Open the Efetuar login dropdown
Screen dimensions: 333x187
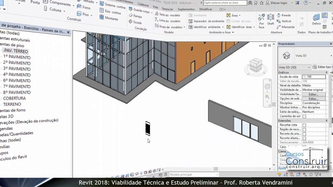(x=292, y=3)
